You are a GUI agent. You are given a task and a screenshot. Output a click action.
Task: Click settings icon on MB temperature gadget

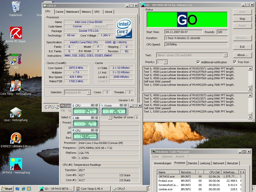tap(93, 118)
